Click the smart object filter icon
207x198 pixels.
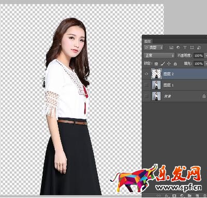(x=199, y=48)
